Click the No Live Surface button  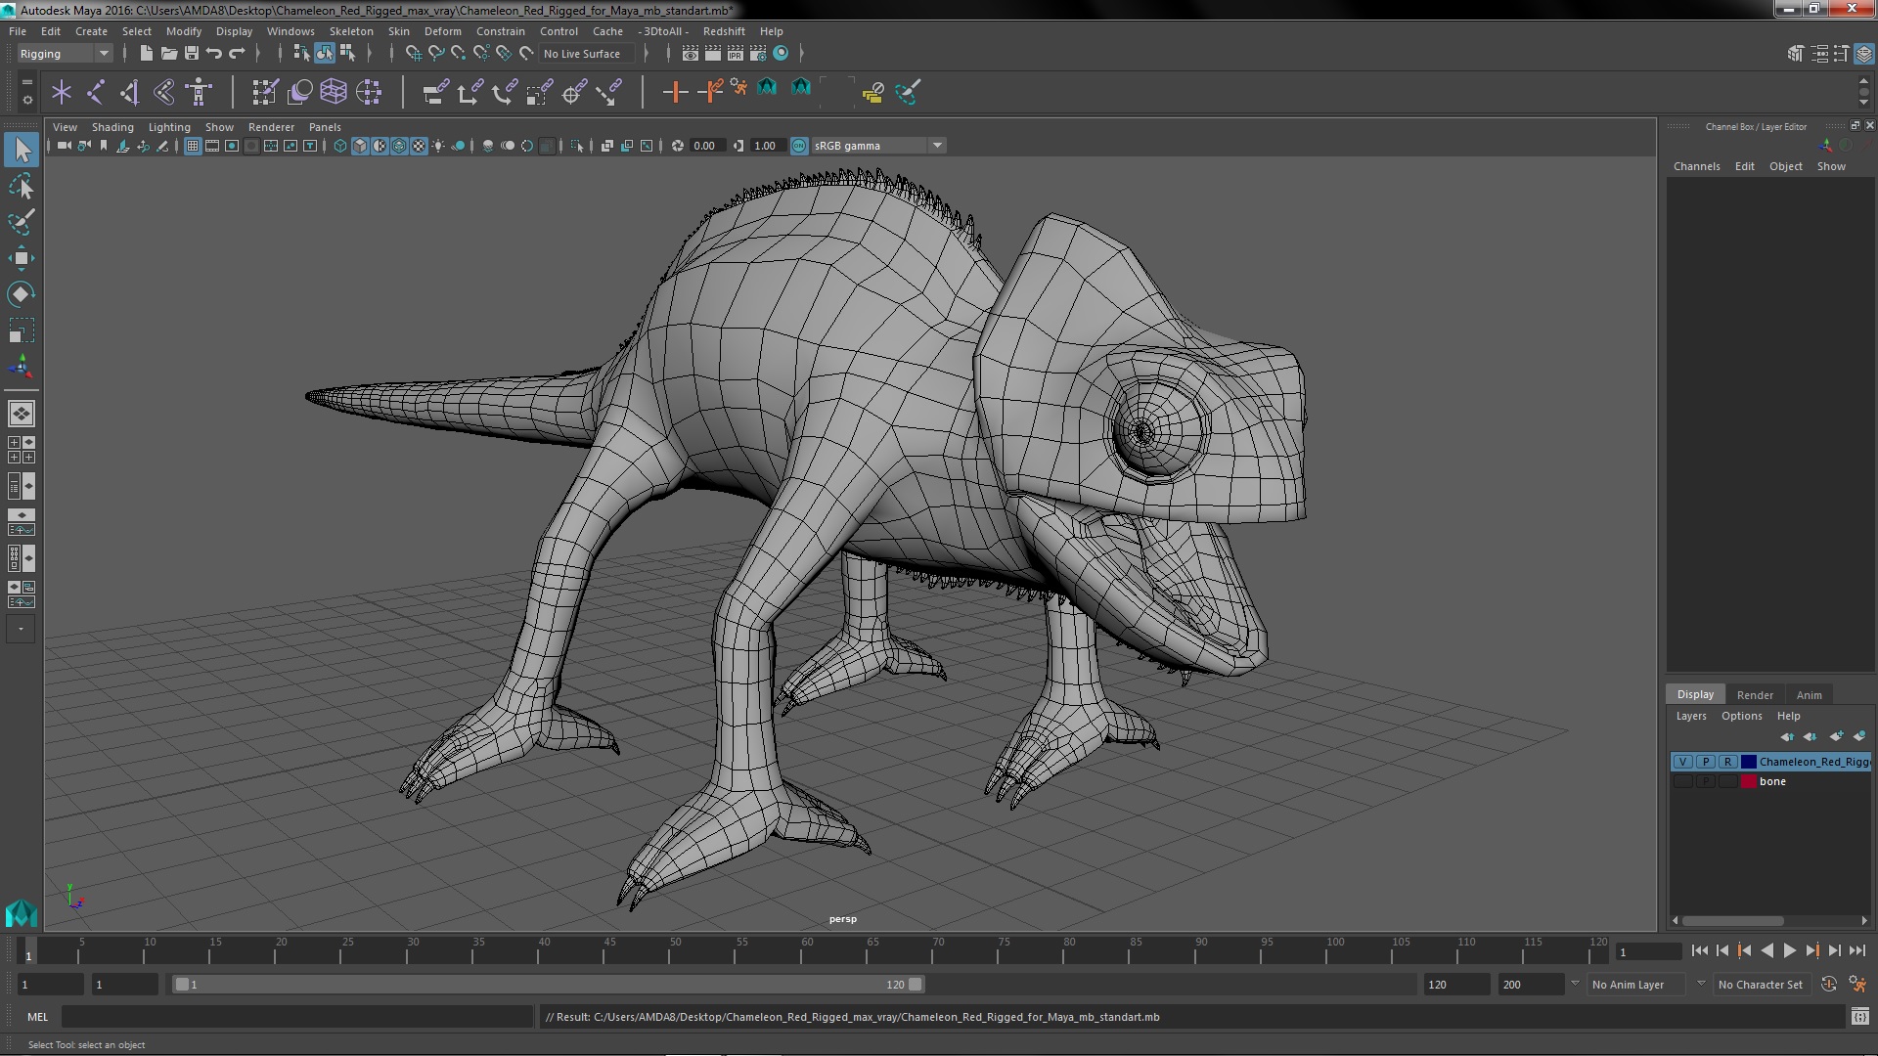click(581, 54)
